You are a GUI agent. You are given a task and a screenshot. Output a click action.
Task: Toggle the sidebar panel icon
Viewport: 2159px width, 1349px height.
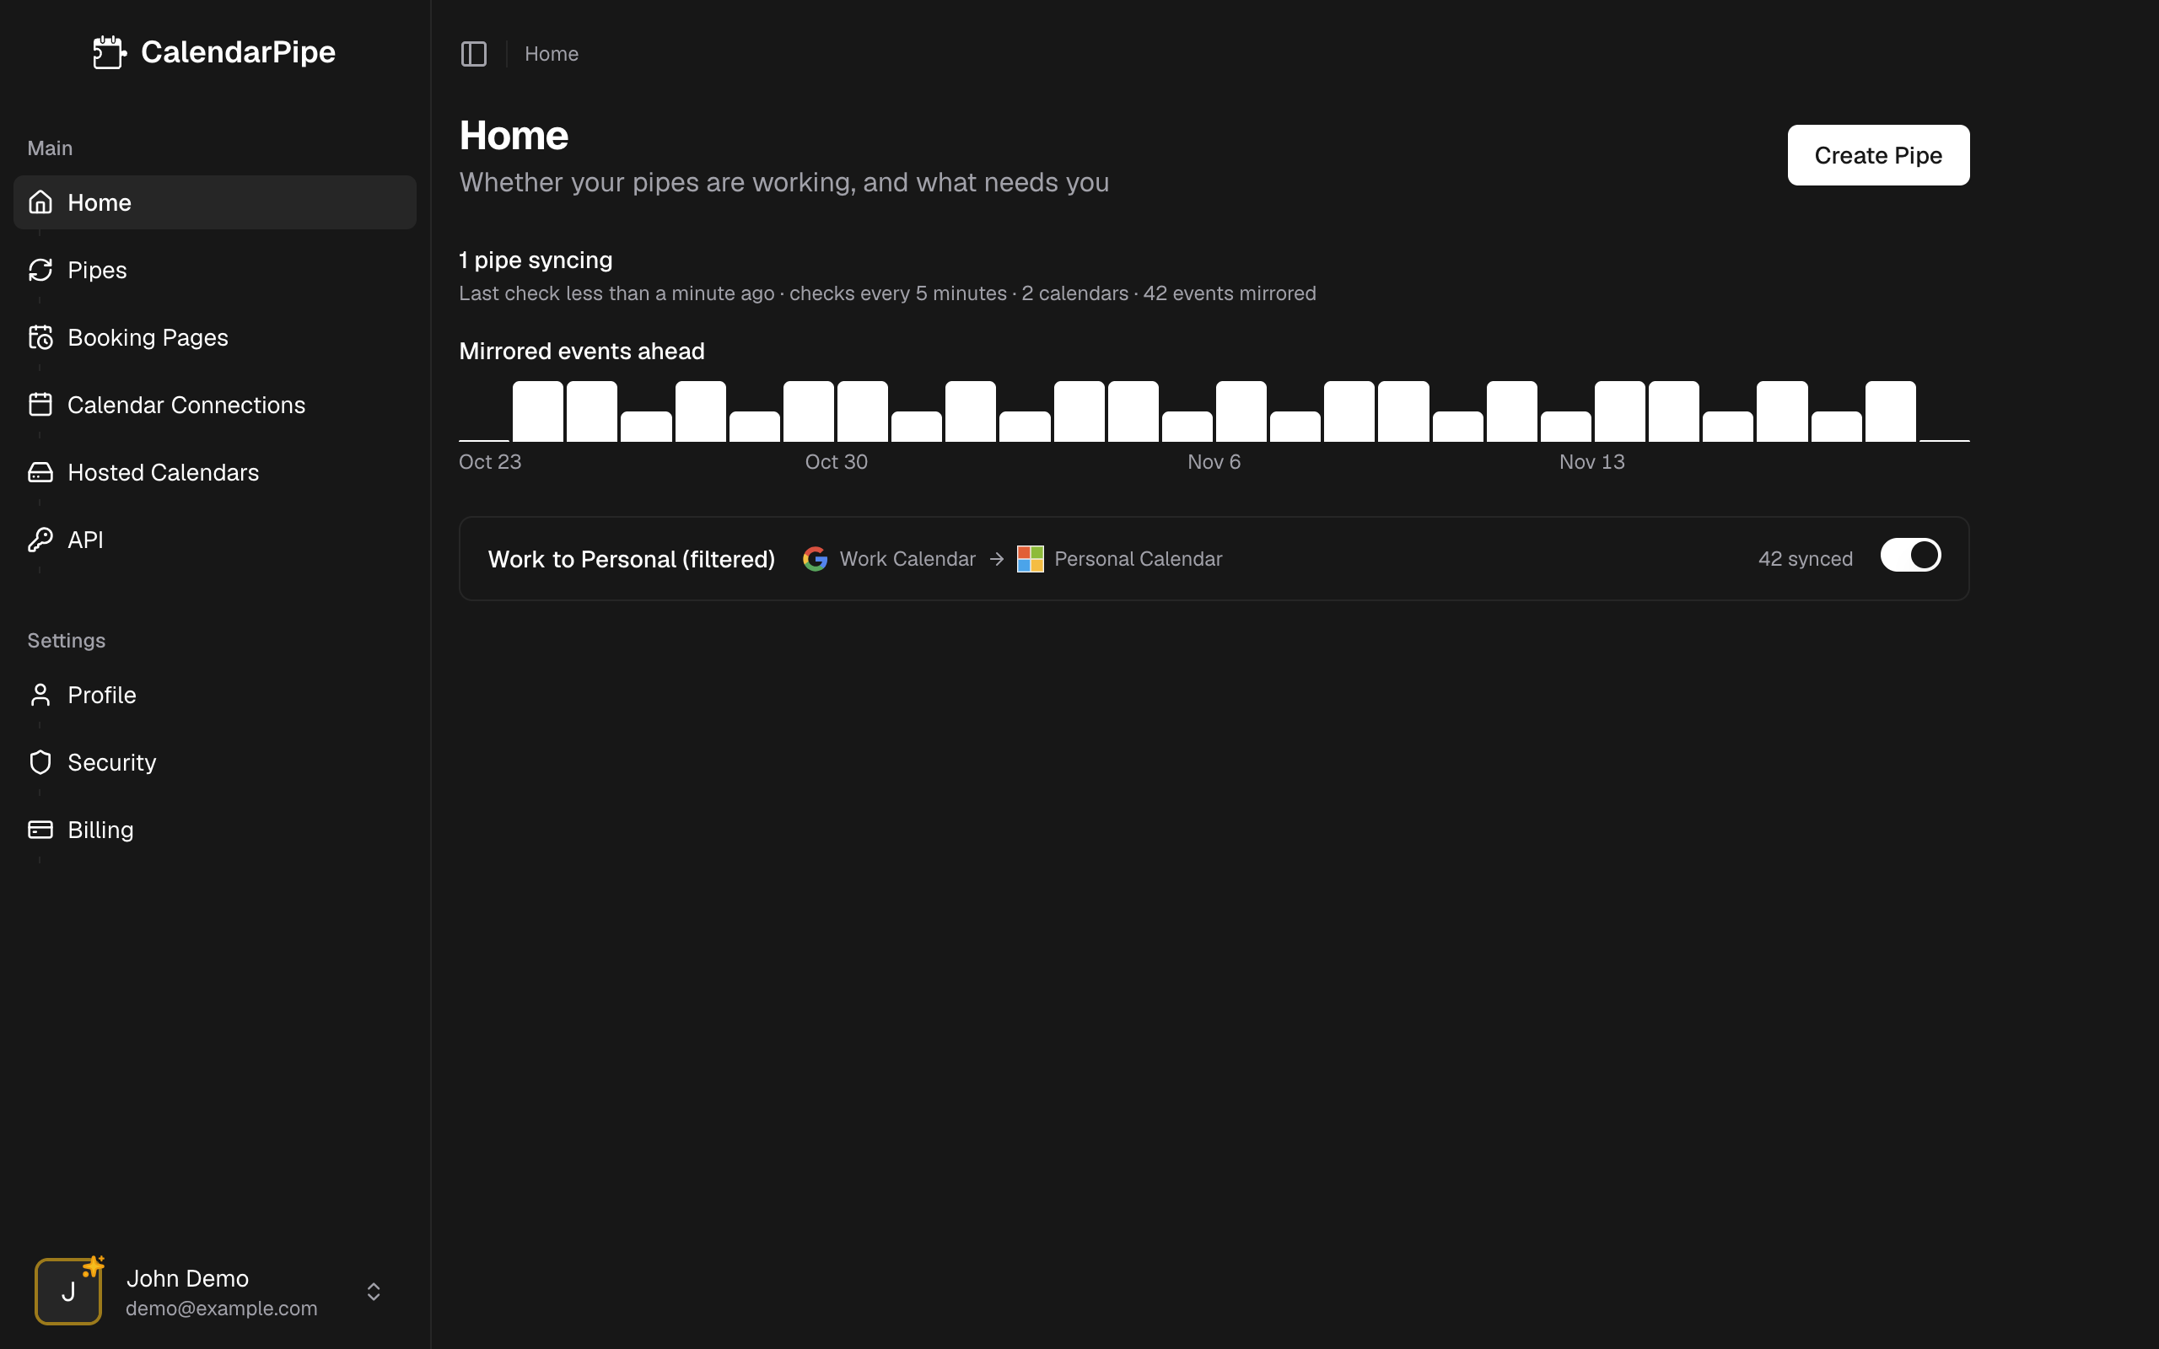tap(474, 53)
